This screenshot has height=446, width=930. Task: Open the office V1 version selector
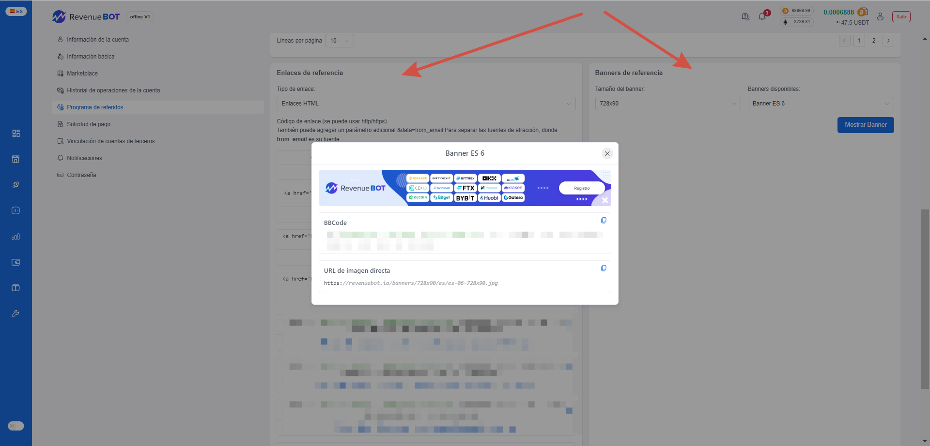[x=140, y=17]
